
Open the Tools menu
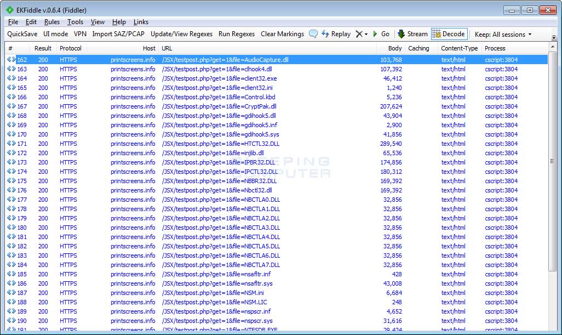point(75,22)
